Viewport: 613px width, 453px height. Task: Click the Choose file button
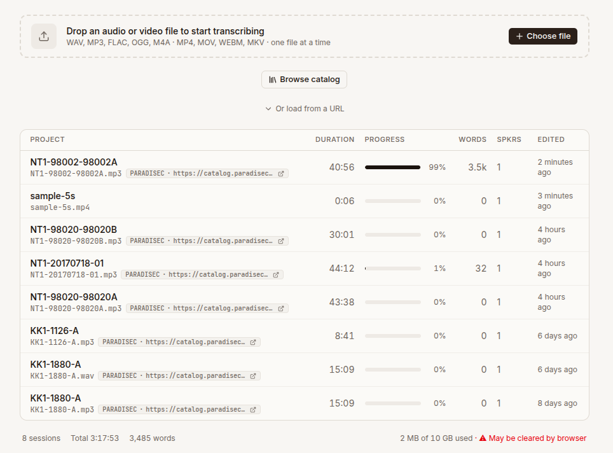click(542, 36)
